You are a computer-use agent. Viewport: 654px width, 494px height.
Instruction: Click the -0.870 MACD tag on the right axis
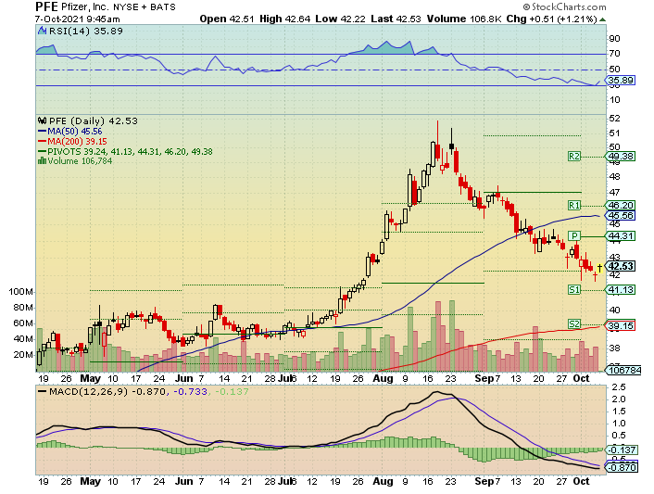pyautogui.click(x=621, y=467)
